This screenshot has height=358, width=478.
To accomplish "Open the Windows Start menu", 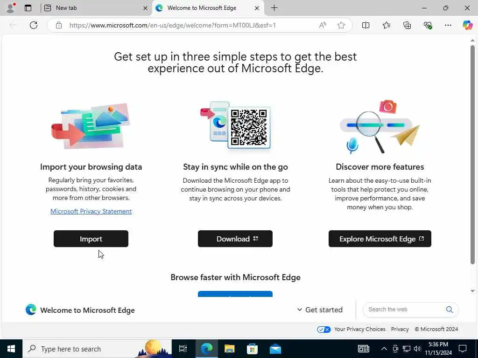I will click(11, 349).
